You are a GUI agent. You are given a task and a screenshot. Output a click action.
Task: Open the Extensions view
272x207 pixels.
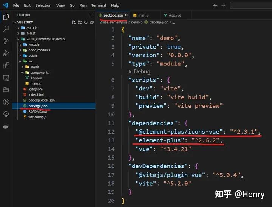pos(6,65)
